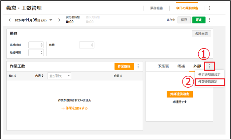
Task: Click the 保存中 status label
Action: click(x=171, y=20)
